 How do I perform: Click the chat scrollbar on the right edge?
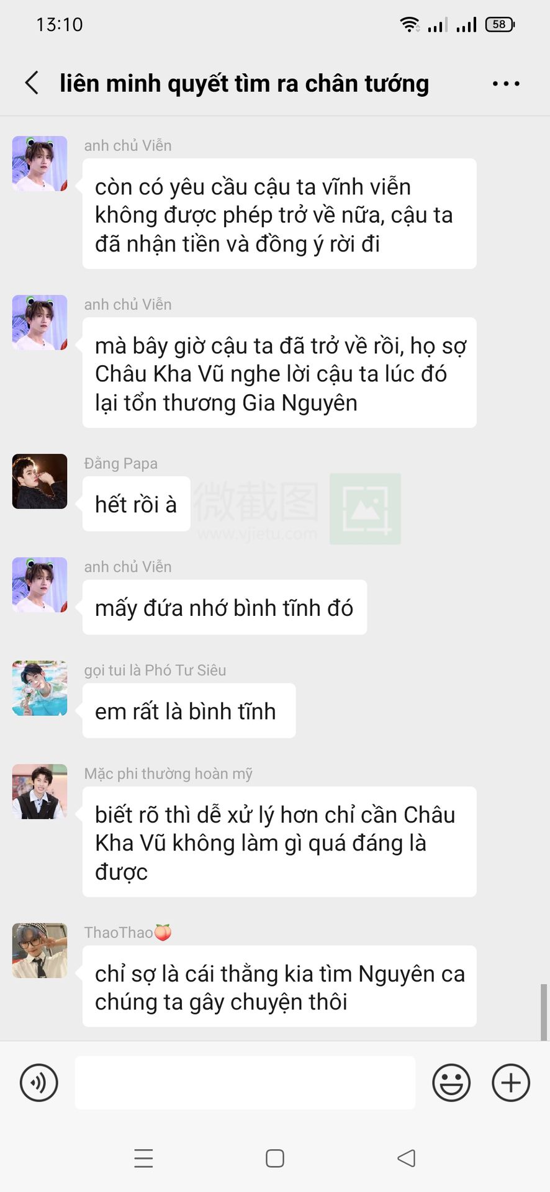pos(544,1012)
